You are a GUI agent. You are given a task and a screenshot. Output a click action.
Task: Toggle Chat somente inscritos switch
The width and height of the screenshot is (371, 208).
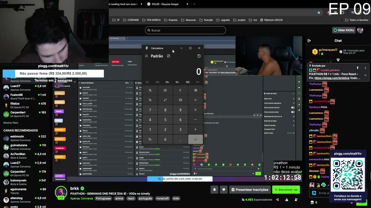[x=293, y=107]
